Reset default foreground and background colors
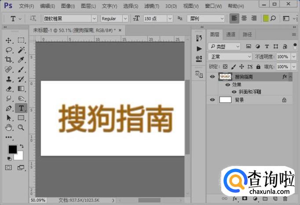 click(x=9, y=159)
